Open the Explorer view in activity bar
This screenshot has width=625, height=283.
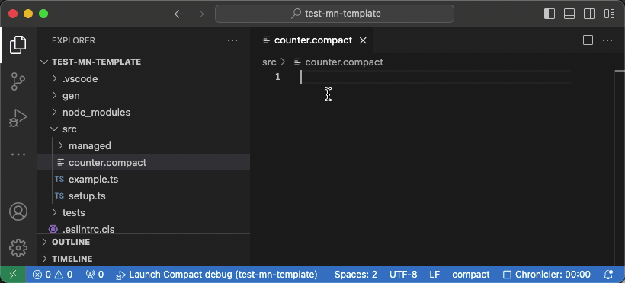[18, 45]
